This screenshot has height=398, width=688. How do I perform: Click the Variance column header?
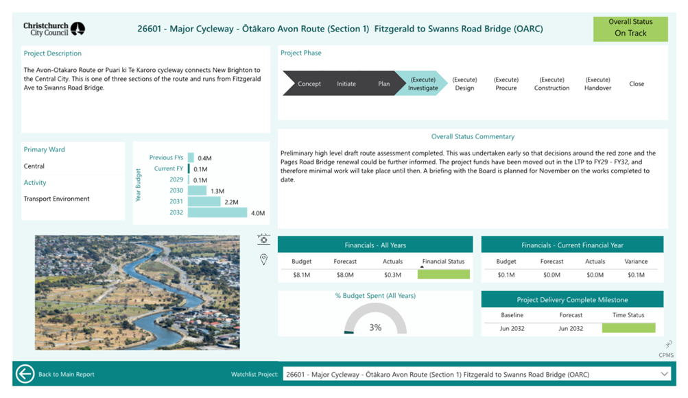636,261
